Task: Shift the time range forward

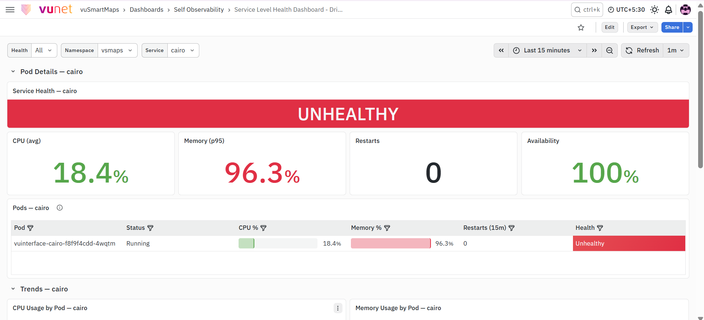Action: pyautogui.click(x=594, y=51)
